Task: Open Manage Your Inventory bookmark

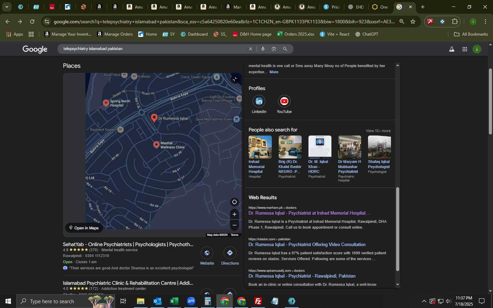Action: click(x=68, y=34)
